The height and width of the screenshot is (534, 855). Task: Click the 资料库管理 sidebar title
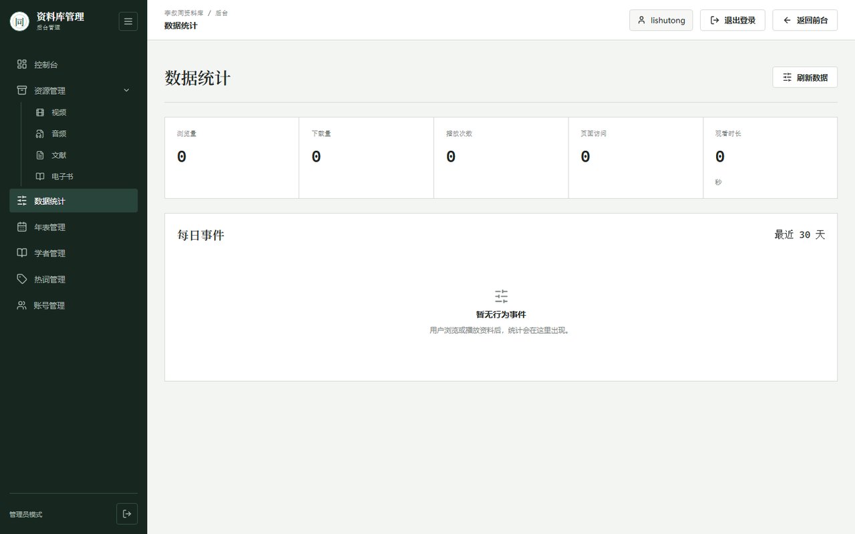click(x=60, y=17)
